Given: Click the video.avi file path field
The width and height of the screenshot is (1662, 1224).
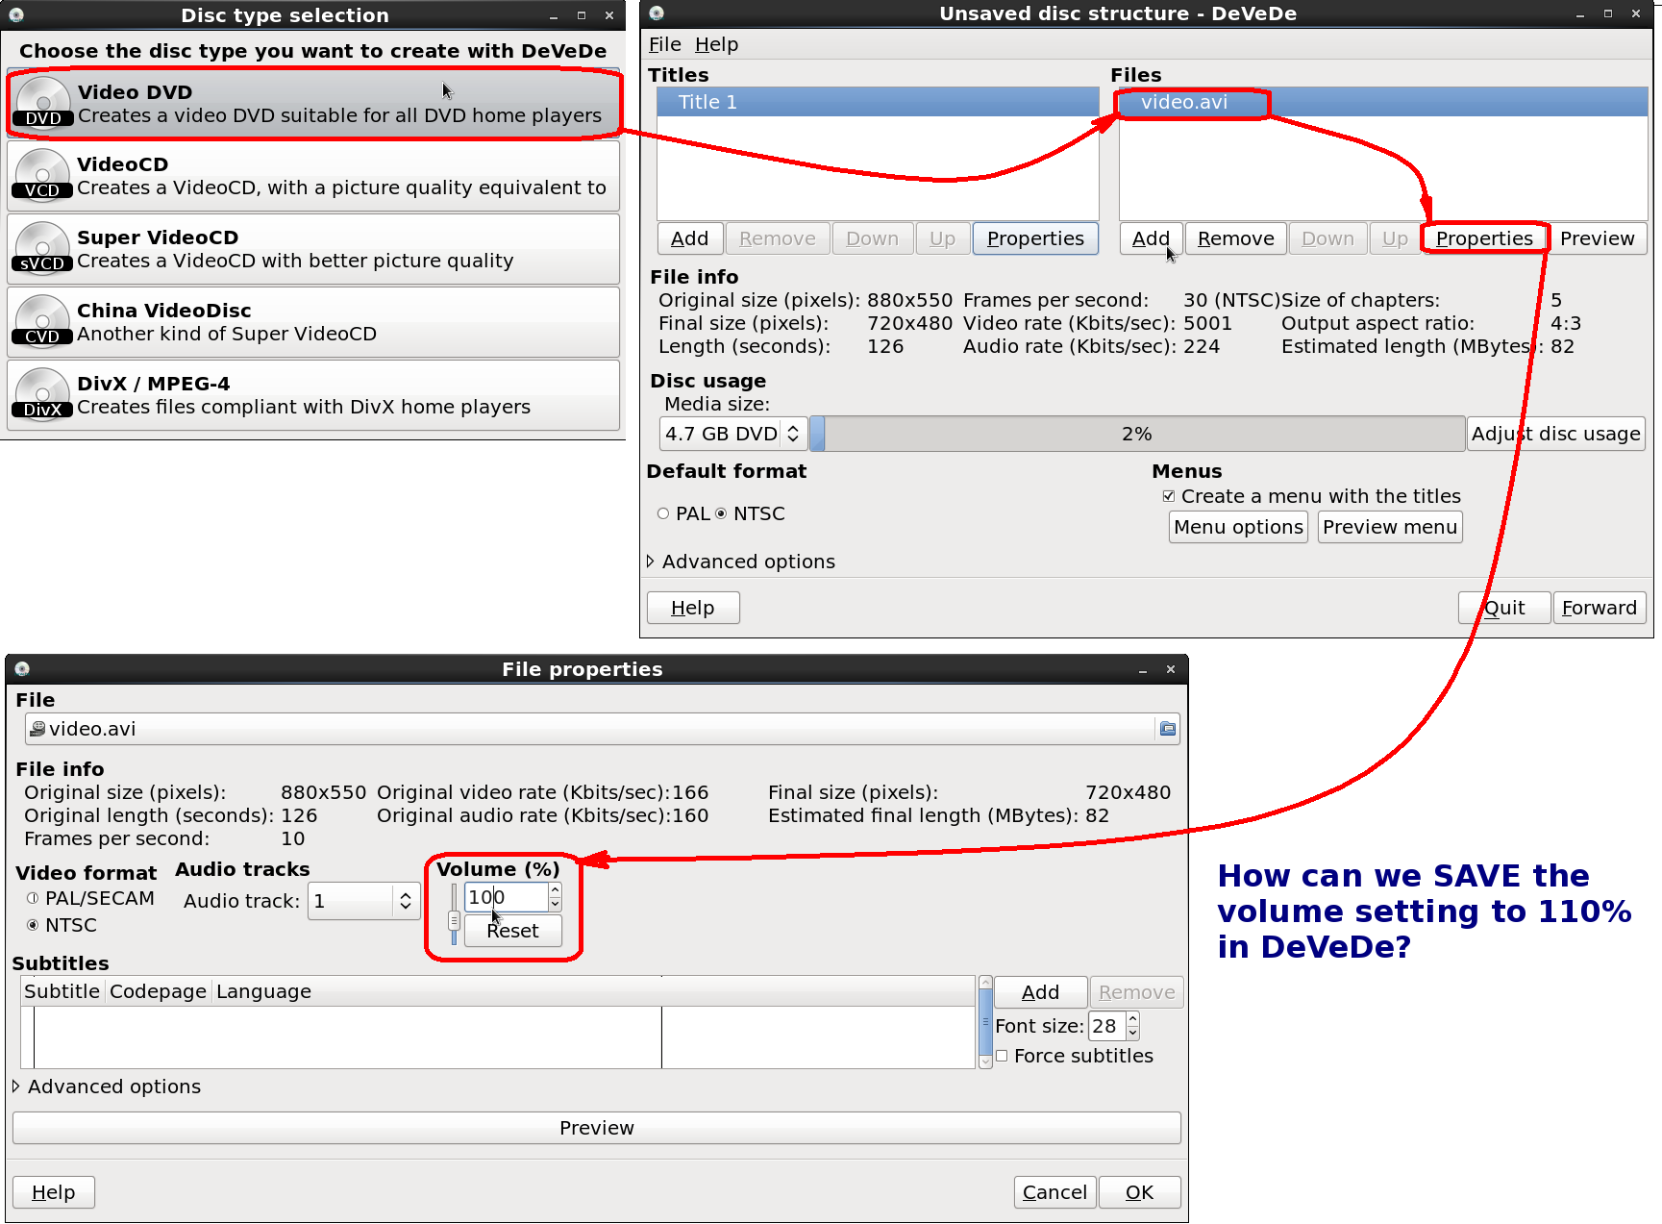Looking at the screenshot, I should pyautogui.click(x=590, y=729).
